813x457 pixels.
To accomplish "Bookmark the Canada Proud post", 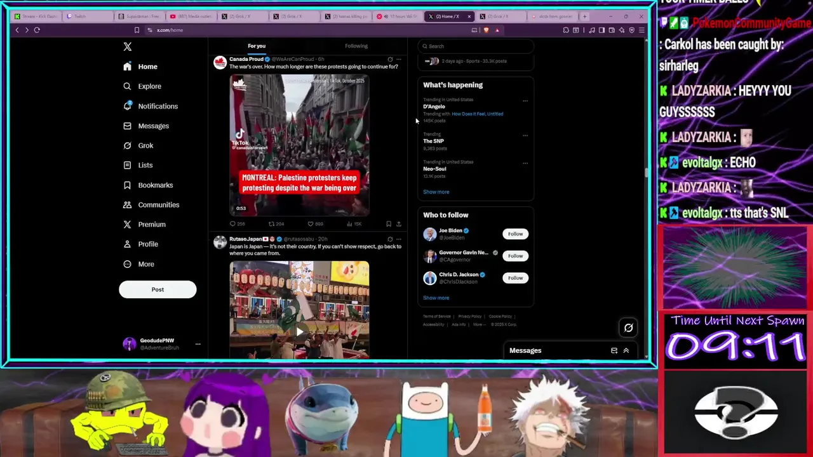I will point(389,224).
